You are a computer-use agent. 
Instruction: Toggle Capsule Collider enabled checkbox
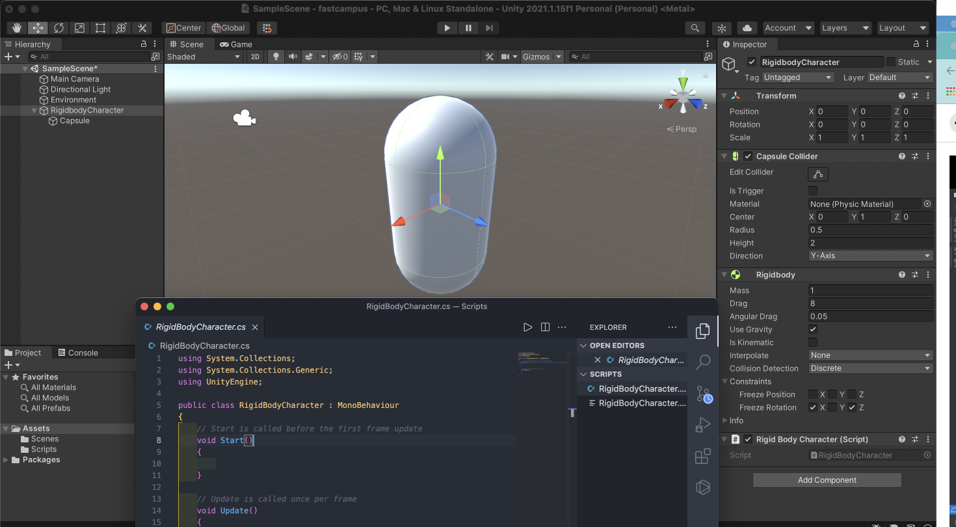(748, 156)
